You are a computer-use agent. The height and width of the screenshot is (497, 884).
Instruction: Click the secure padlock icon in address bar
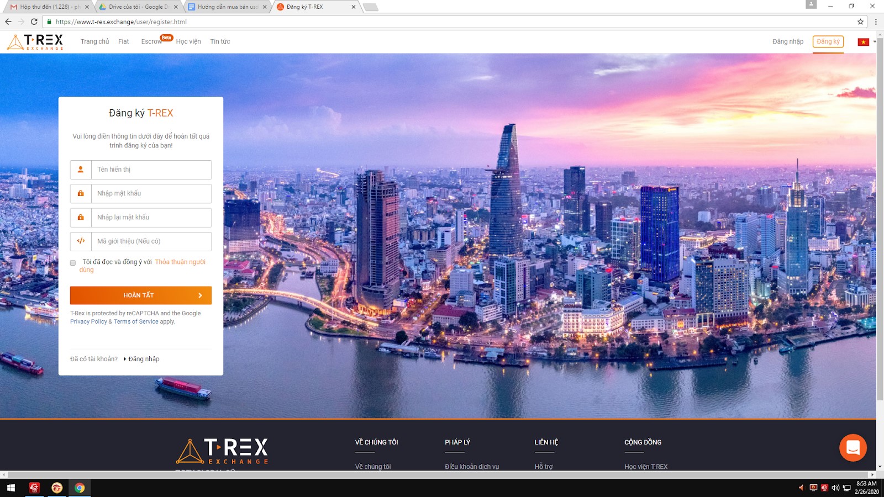click(49, 22)
